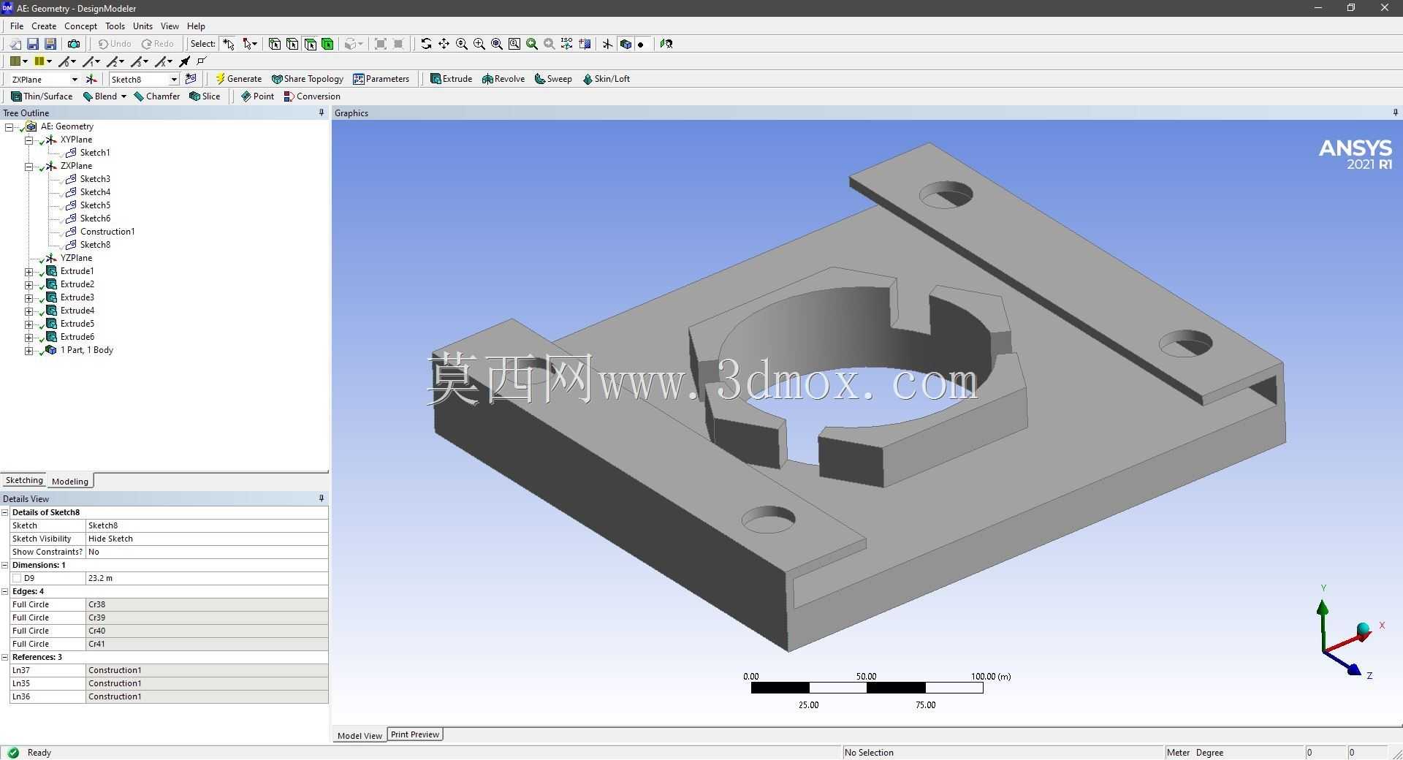This screenshot has width=1403, height=760.
Task: Enable the edge selection filter
Action: point(292,44)
